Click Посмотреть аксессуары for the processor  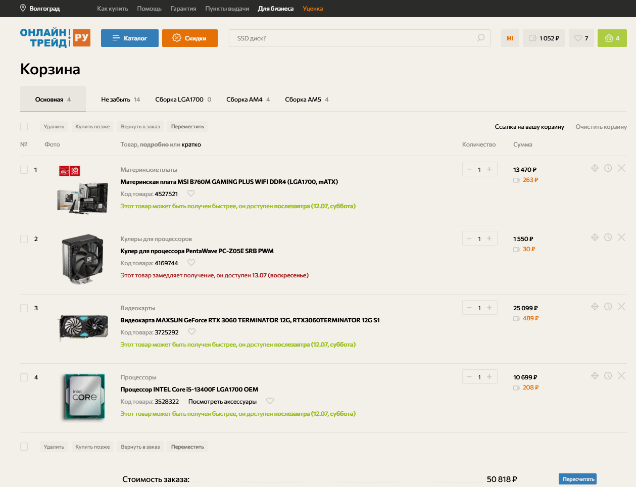point(222,402)
